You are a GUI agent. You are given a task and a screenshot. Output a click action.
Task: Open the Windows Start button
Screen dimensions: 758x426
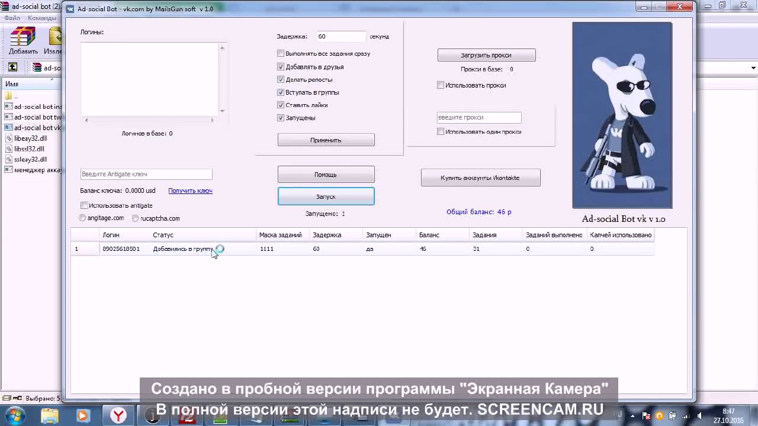tap(15, 416)
